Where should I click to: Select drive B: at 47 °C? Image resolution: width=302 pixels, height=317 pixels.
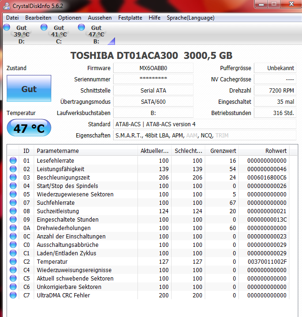[96, 35]
